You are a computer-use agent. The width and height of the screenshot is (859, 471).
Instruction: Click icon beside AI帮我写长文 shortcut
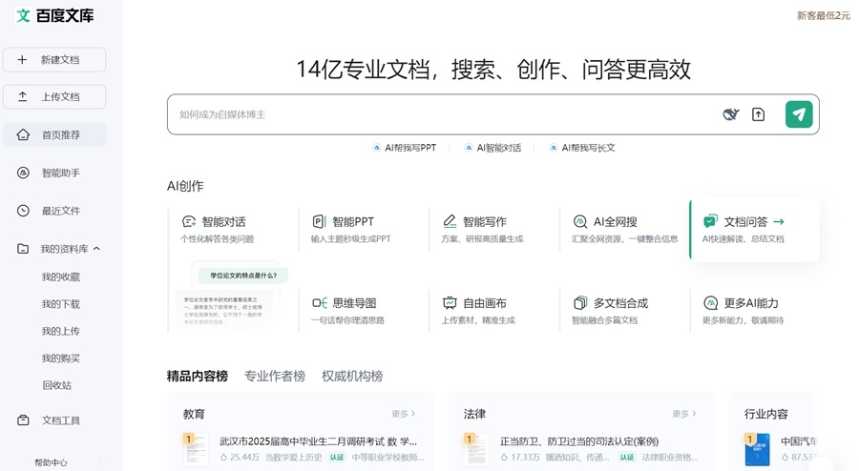554,148
